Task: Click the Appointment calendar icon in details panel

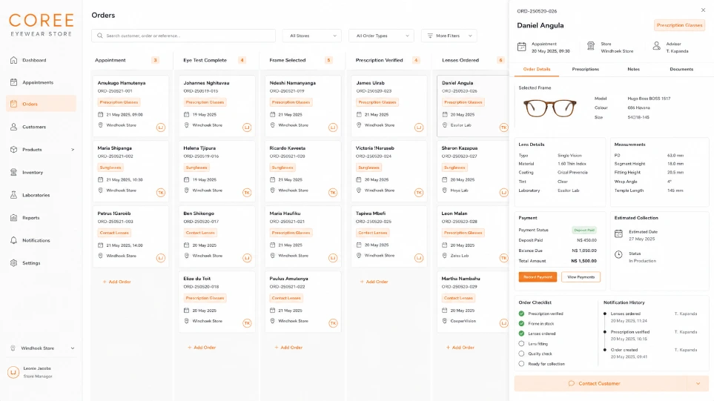Action: tap(522, 47)
